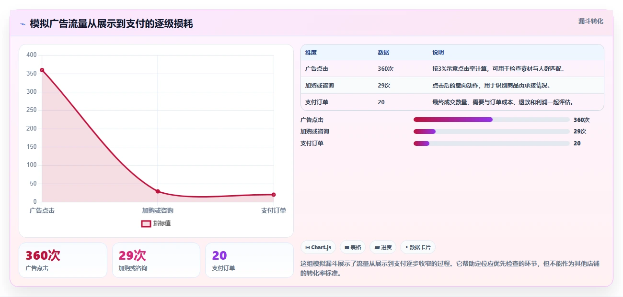Image resolution: width=623 pixels, height=297 pixels.
Task: Click the summary paragraph starting 这组模拟漏斗
Action: coord(450,269)
